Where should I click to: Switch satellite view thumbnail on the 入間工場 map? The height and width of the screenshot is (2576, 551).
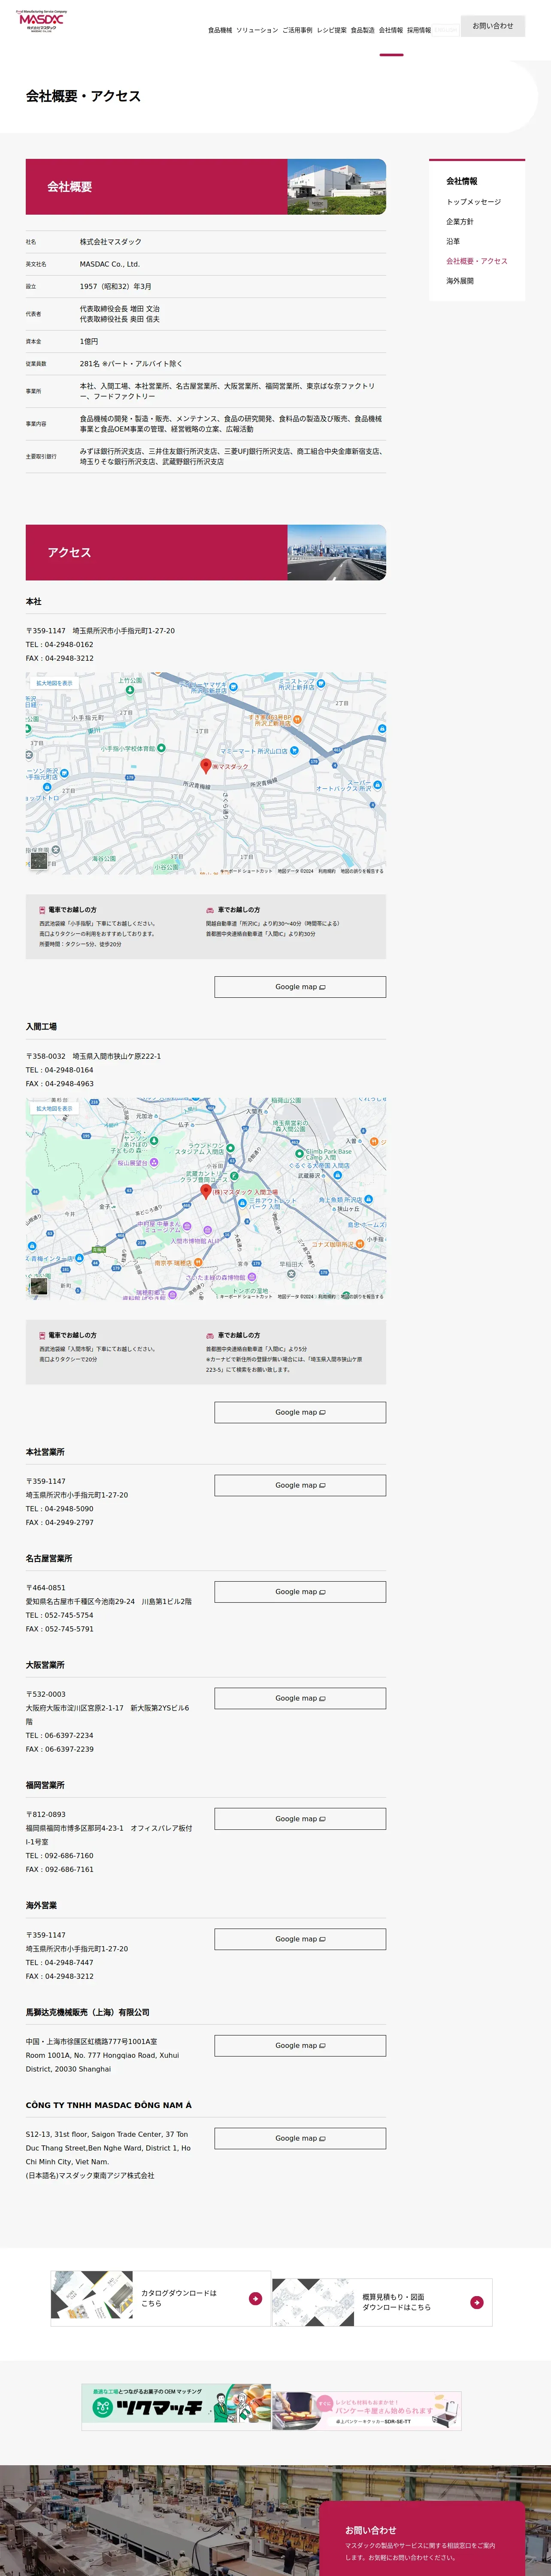39,1286
